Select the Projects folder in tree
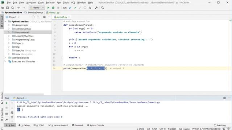The width and height of the screenshot is (232, 130). tap(19, 43)
